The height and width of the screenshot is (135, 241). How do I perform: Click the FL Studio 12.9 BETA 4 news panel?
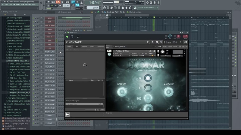tap(148, 7)
